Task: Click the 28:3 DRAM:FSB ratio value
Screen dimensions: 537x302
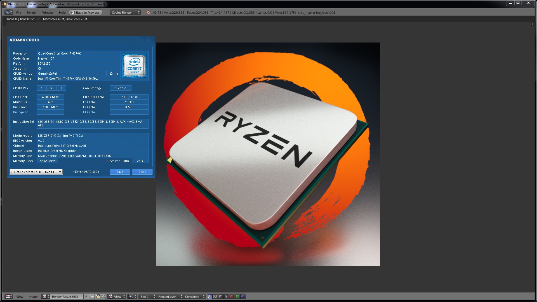Action: tap(140, 161)
